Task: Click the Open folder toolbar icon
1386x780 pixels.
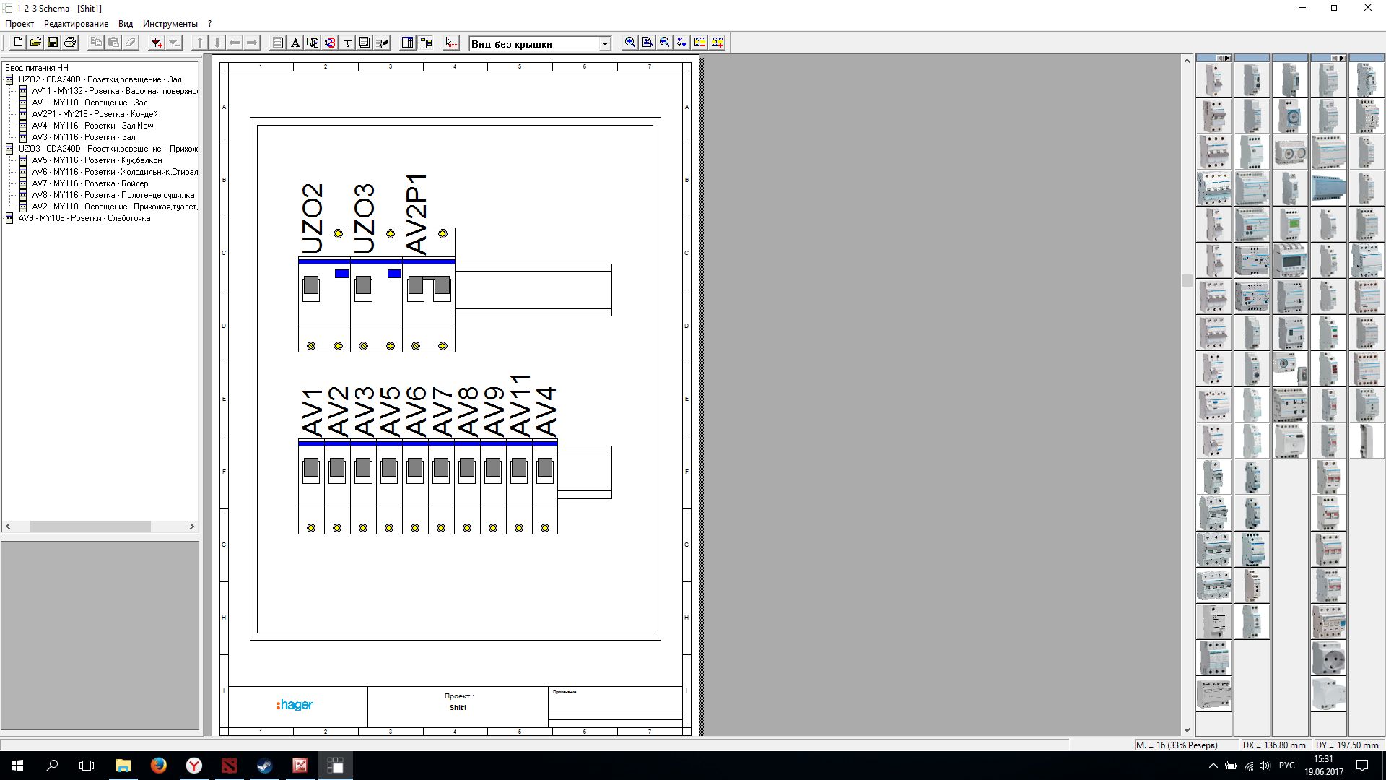Action: coord(35,43)
